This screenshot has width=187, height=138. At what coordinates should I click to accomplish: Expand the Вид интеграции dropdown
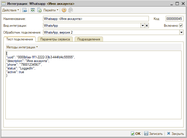(143, 26)
